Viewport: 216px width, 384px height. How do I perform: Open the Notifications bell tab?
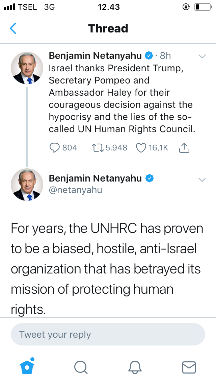coord(135,367)
